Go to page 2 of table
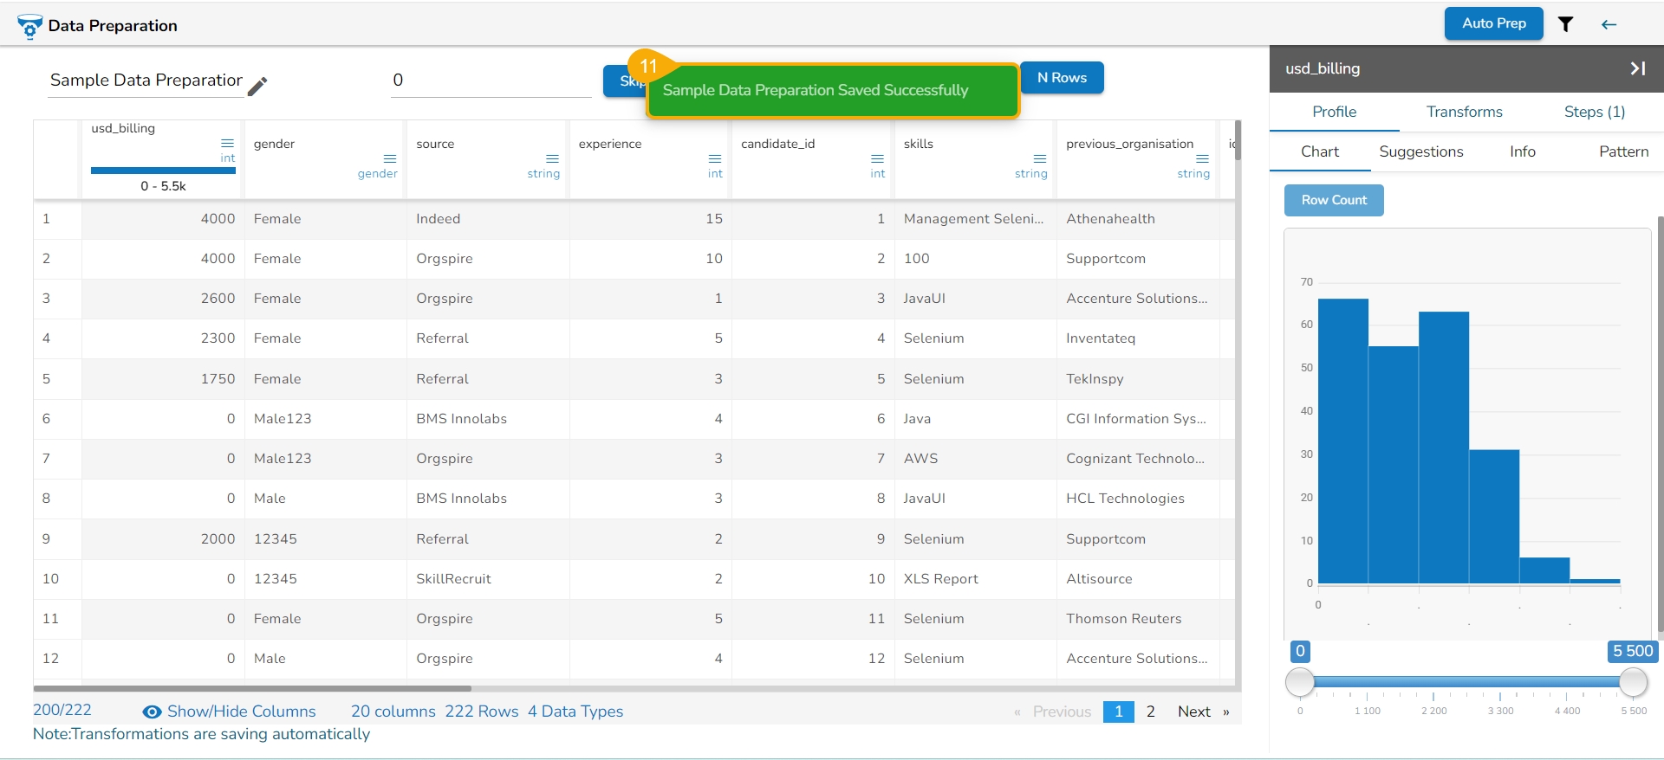1664x760 pixels. click(1150, 712)
